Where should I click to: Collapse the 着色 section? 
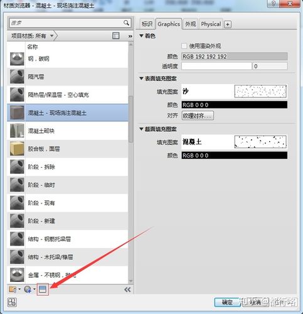click(x=141, y=36)
